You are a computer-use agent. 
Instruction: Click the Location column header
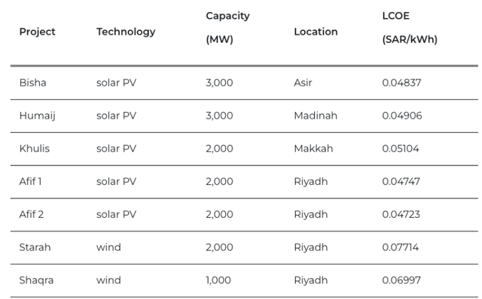tap(316, 32)
